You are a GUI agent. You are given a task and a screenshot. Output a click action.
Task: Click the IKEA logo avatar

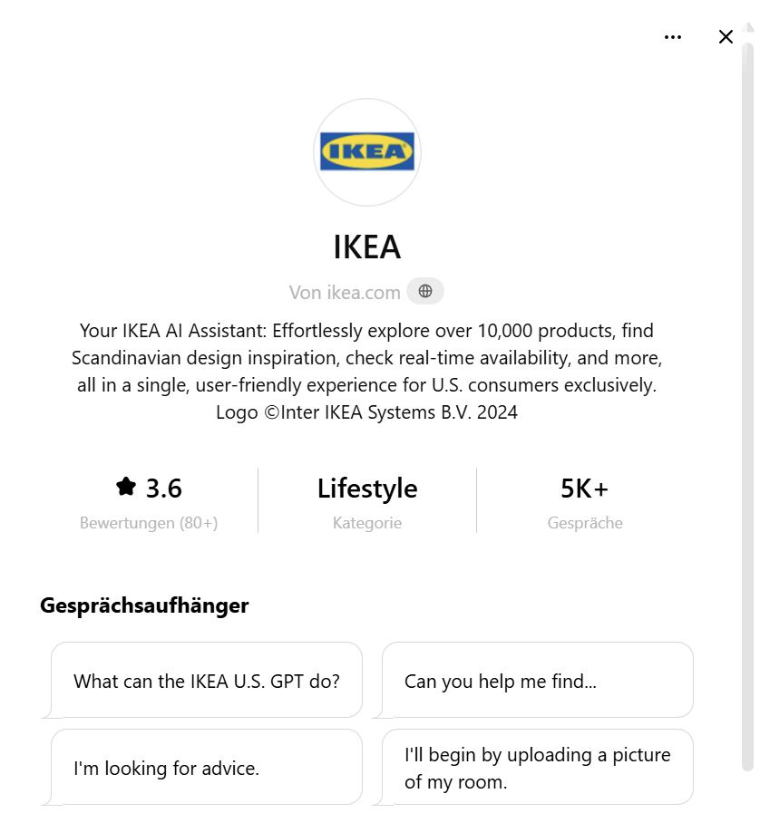click(x=367, y=152)
